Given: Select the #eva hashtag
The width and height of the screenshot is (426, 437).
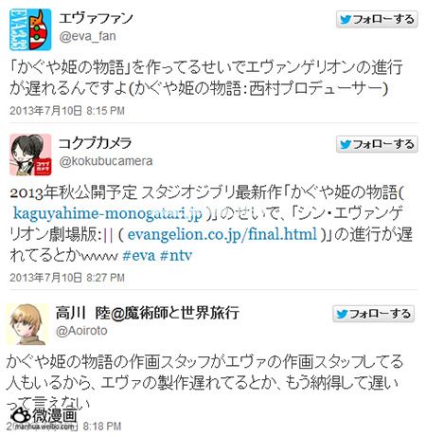Looking at the screenshot, I should (139, 255).
